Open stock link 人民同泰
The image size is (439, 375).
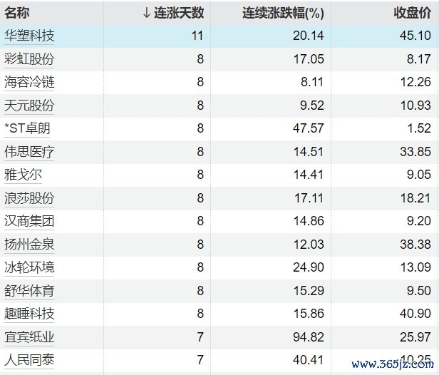[x=29, y=360]
